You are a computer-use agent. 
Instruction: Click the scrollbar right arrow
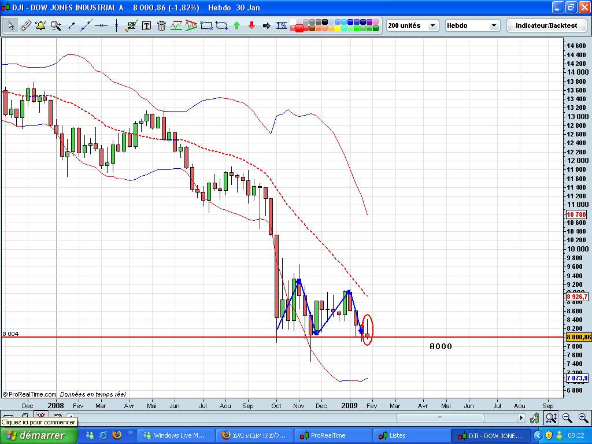521,417
